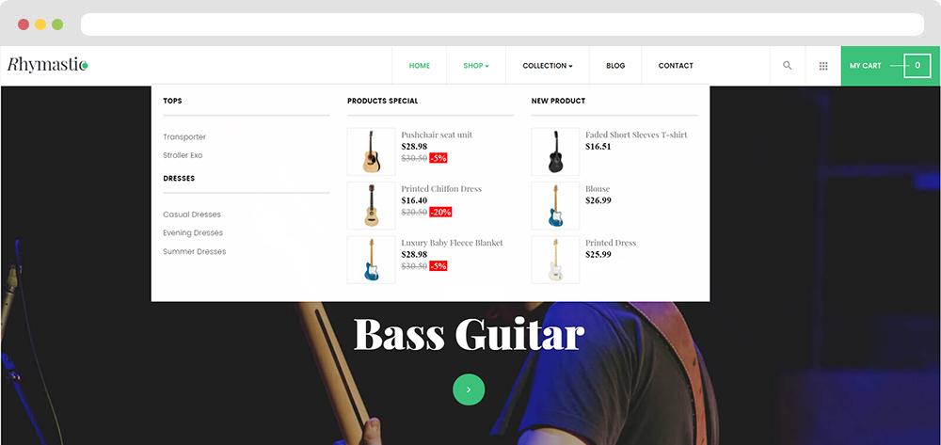Open the Casual Dresses link
The width and height of the screenshot is (941, 445).
point(192,215)
